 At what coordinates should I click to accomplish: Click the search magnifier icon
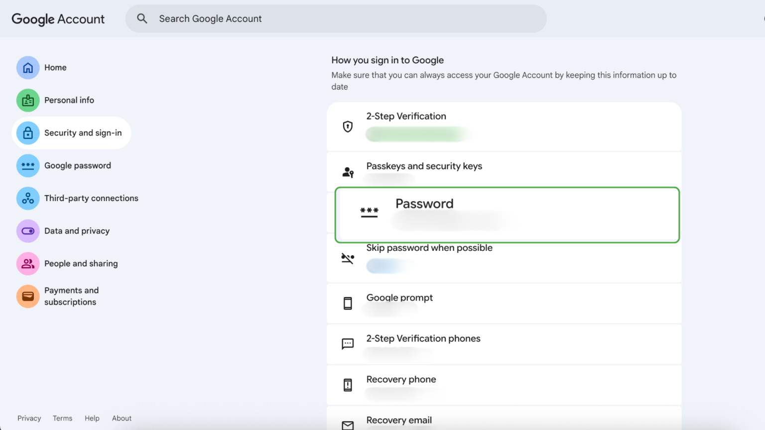coord(142,18)
